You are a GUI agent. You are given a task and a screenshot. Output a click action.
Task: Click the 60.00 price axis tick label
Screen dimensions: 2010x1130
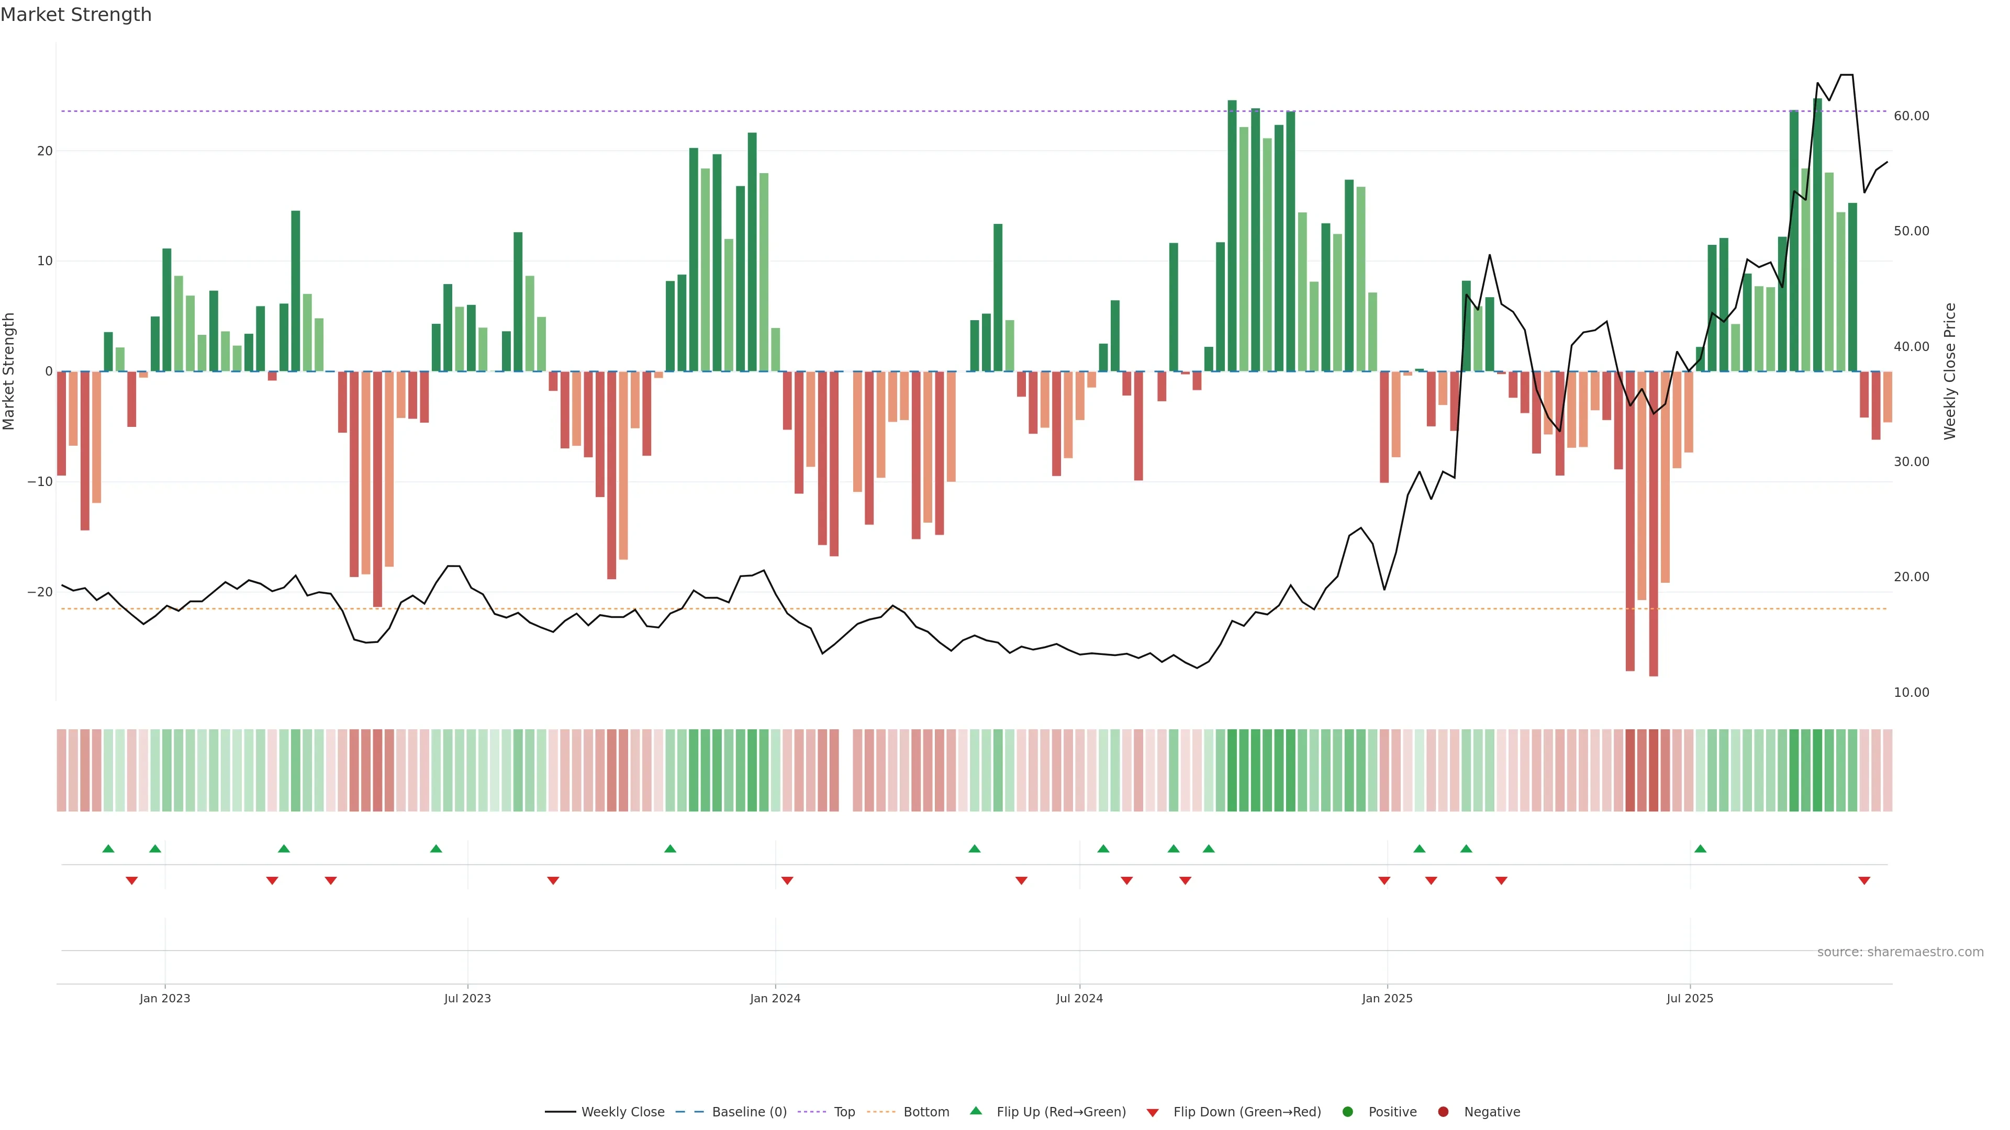(1911, 116)
